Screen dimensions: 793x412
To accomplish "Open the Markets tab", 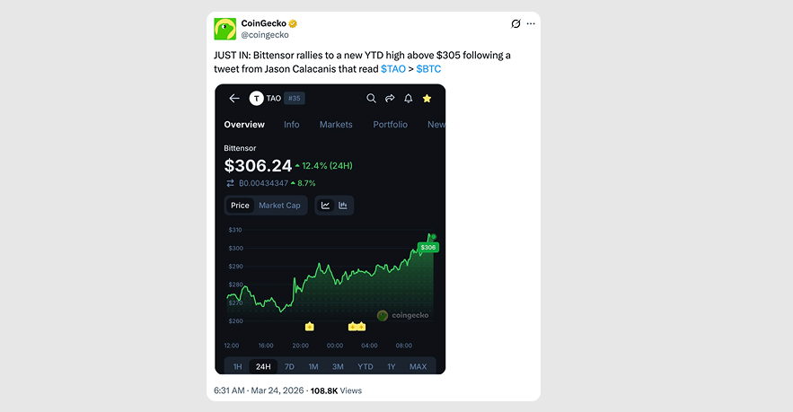I will click(336, 125).
